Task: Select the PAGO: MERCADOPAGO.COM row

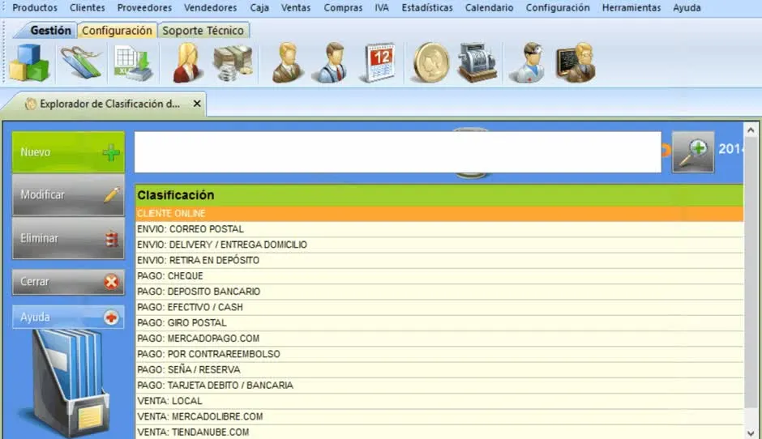Action: click(x=439, y=338)
